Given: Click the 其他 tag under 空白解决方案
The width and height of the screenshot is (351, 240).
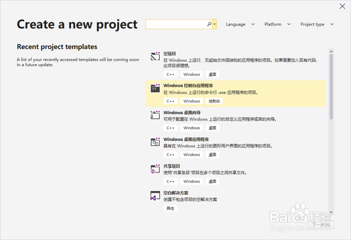Looking at the screenshot, I should point(170,208).
